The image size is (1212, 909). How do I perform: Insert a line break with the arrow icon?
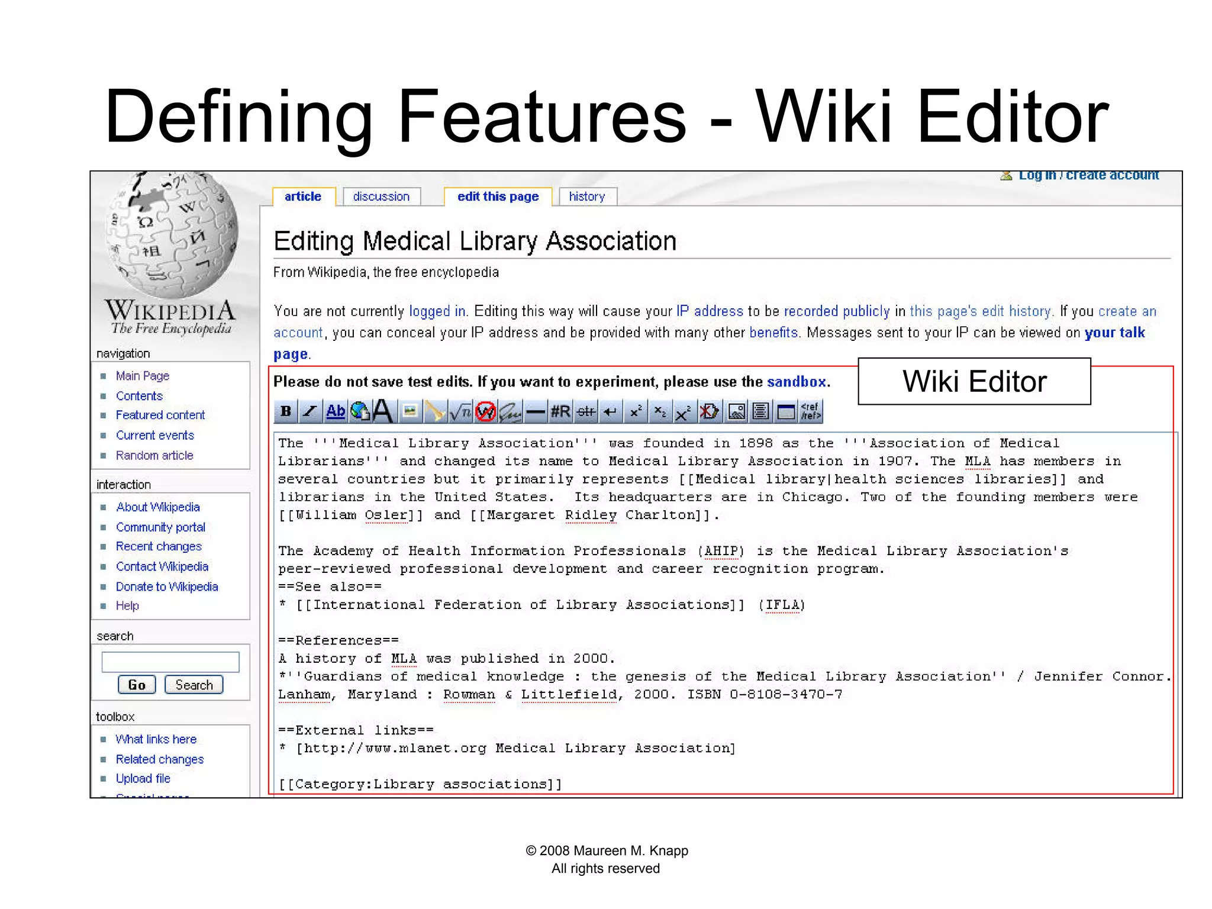coord(611,411)
